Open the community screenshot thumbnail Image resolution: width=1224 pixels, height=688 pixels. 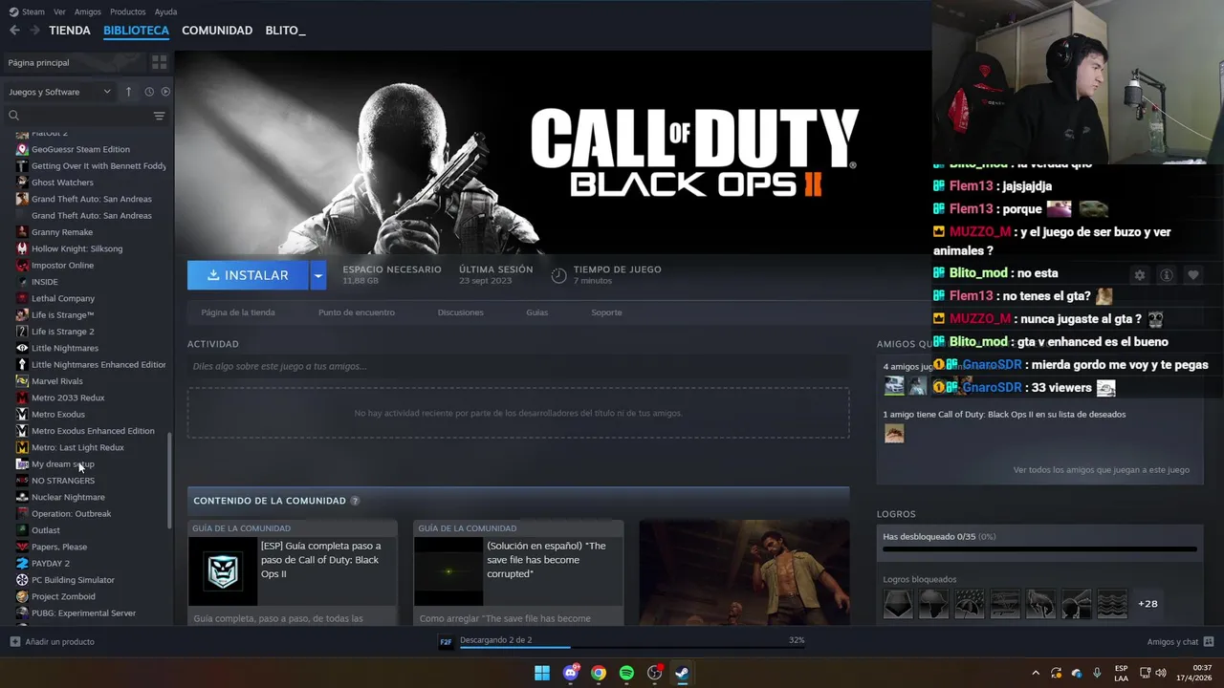pos(744,573)
